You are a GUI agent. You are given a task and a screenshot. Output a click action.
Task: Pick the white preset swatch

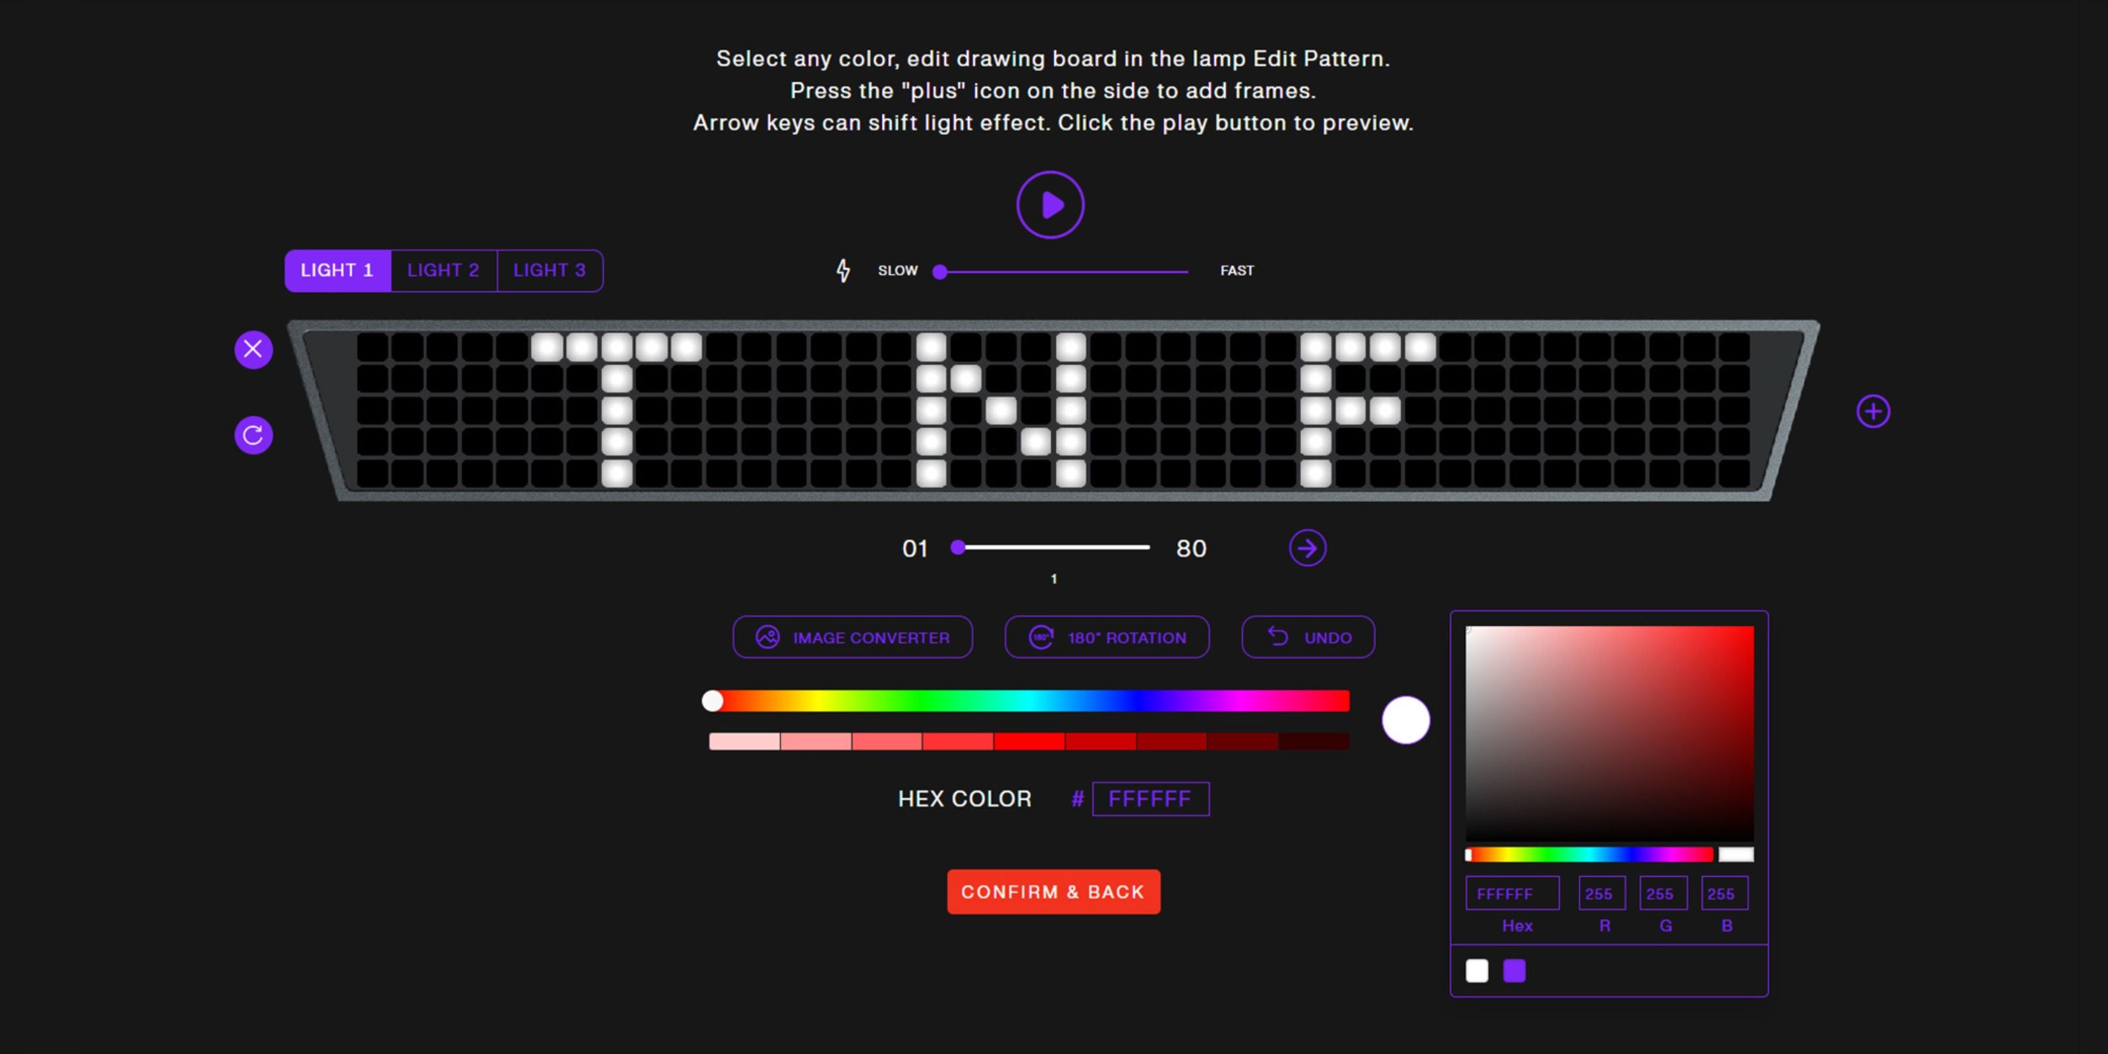[1476, 970]
